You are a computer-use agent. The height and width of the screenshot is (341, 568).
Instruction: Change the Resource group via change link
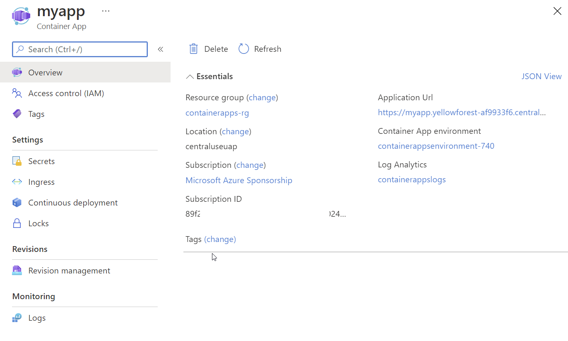[x=262, y=97]
